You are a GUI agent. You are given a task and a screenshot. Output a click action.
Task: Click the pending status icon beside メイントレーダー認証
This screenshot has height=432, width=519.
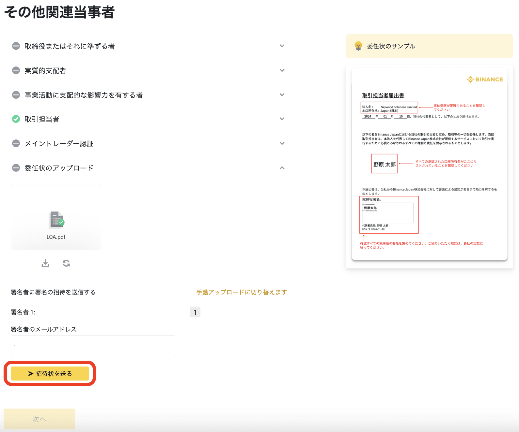pyautogui.click(x=16, y=143)
